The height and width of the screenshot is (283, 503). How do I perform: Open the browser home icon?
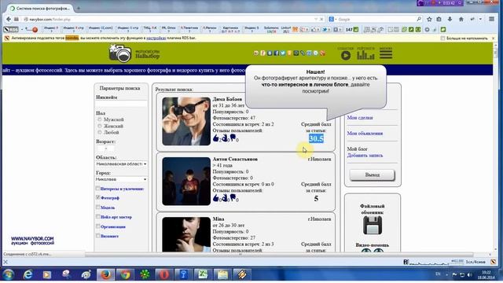coord(461,19)
